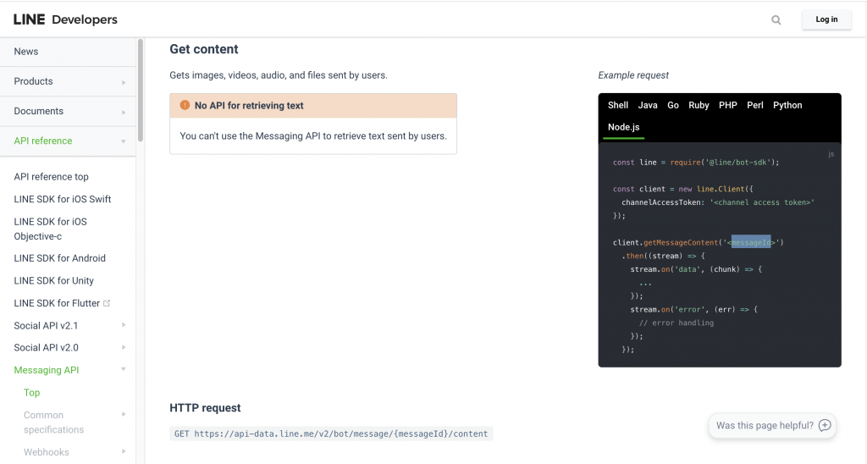Screen dimensions: 867x464
Task: Click the external link icon beside Flutter
Action: click(x=107, y=303)
